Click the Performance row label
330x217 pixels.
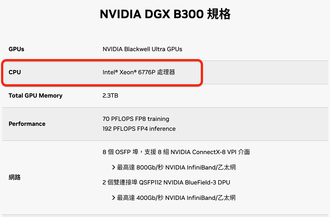coord(27,124)
